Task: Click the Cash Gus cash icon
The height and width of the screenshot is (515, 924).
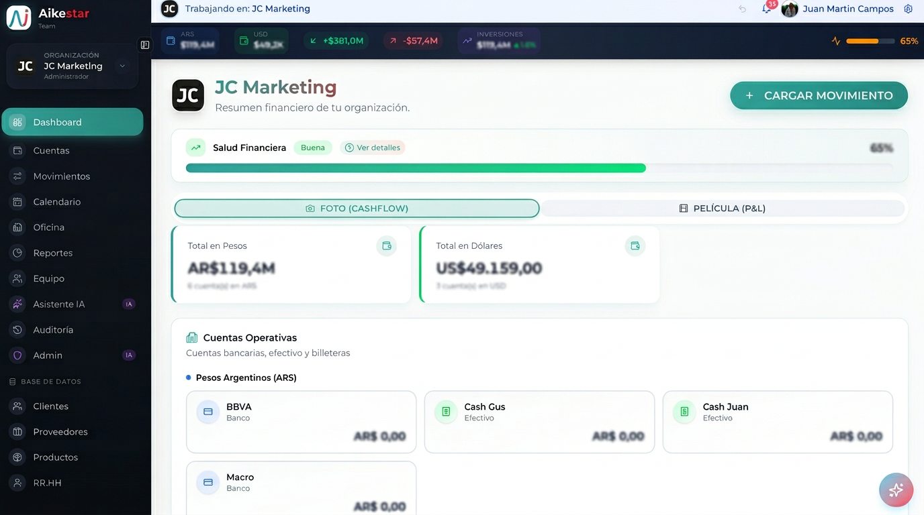Action: pos(447,412)
